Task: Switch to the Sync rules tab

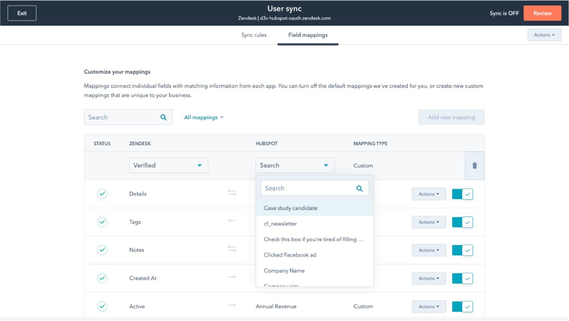Action: click(x=254, y=35)
